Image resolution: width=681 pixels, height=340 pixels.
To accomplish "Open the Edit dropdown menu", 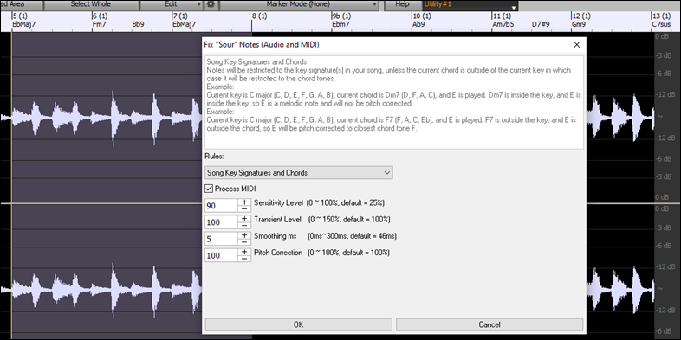I will (x=172, y=4).
